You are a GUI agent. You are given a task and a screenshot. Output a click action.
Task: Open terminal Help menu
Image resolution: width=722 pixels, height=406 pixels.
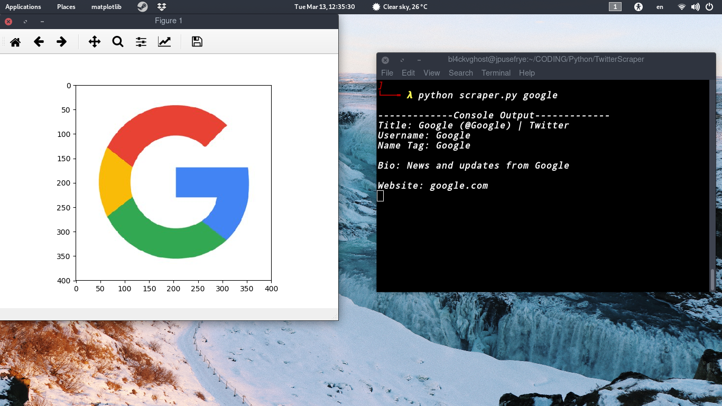tap(527, 73)
